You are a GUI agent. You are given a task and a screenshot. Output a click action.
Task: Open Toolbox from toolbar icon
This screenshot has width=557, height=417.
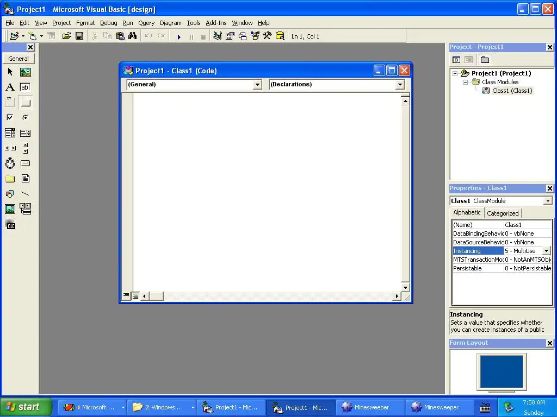pos(268,36)
